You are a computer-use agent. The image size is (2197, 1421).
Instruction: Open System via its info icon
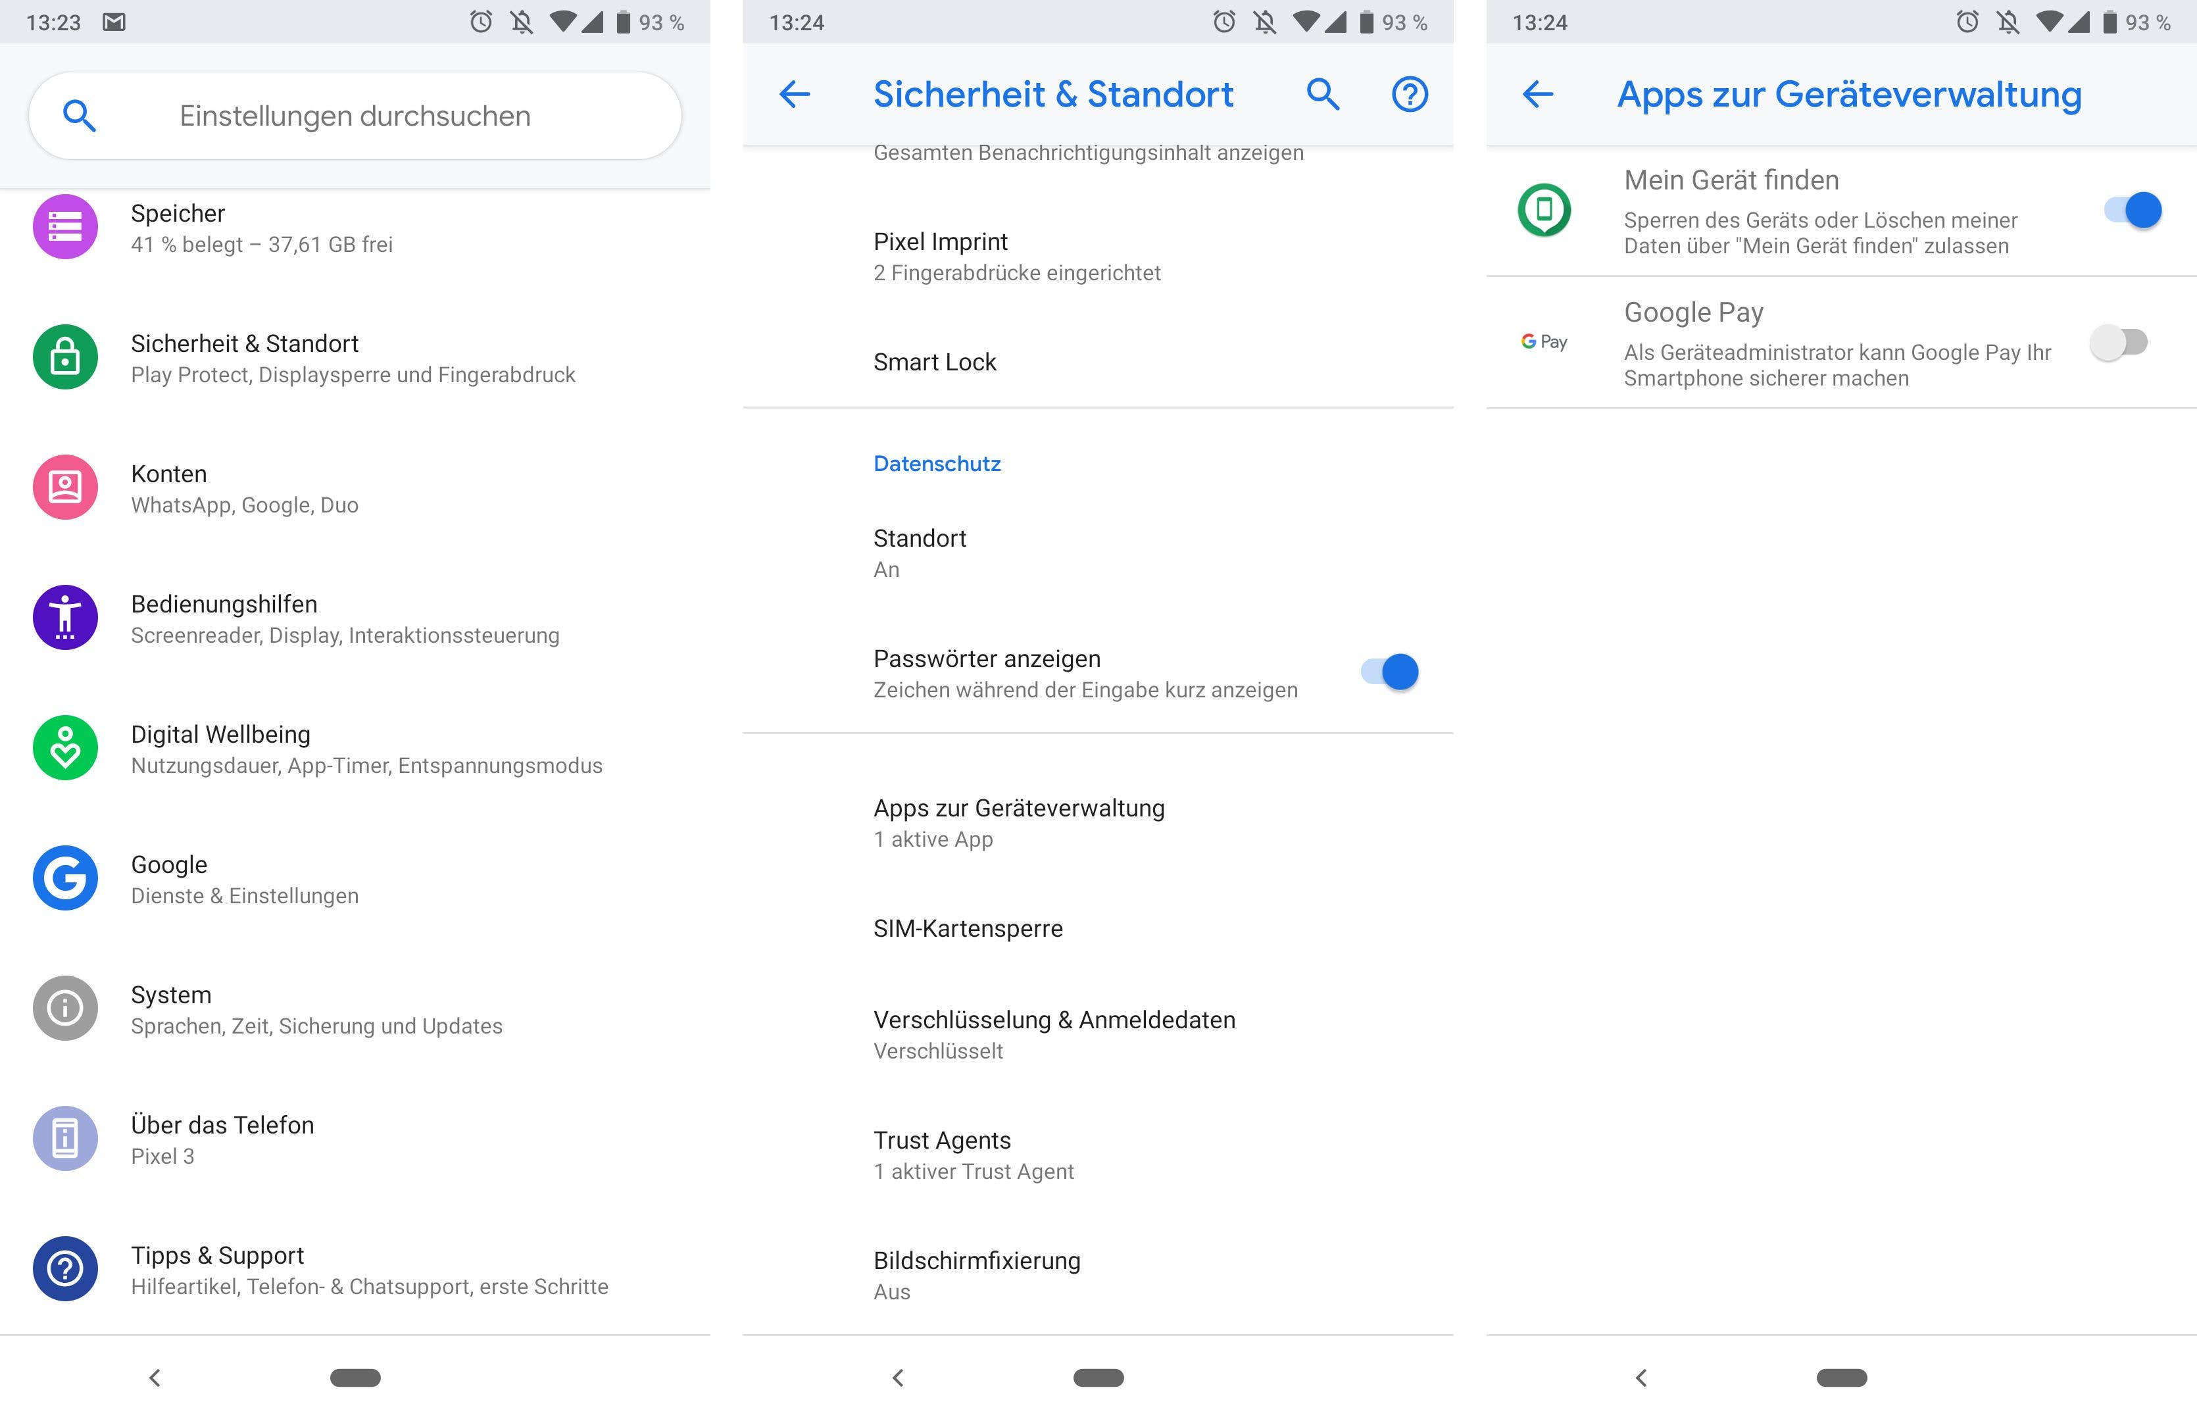64,1008
